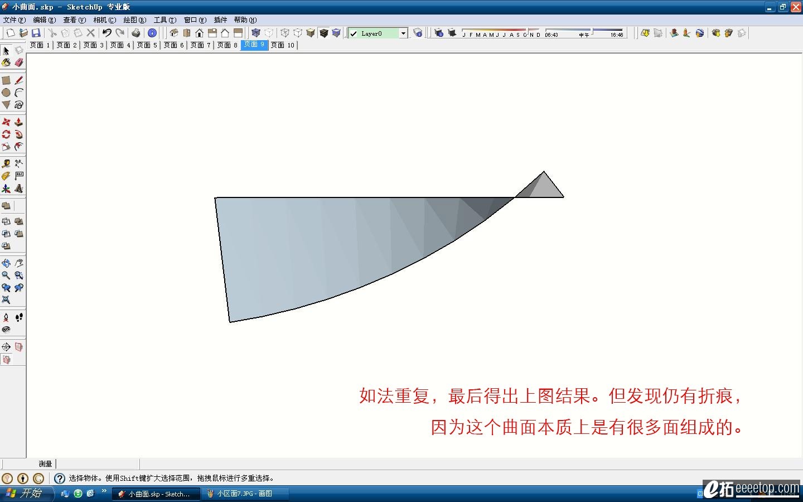Open the 绘图 menu
Screen dimensions: 803x502
(x=135, y=20)
